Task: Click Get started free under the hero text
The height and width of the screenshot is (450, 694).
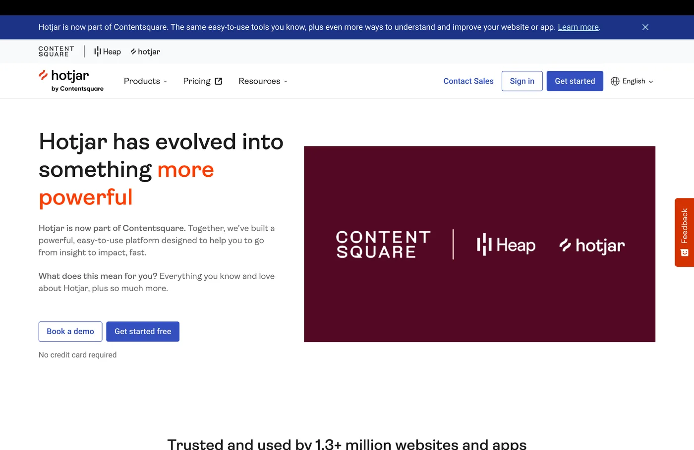Action: coord(142,331)
